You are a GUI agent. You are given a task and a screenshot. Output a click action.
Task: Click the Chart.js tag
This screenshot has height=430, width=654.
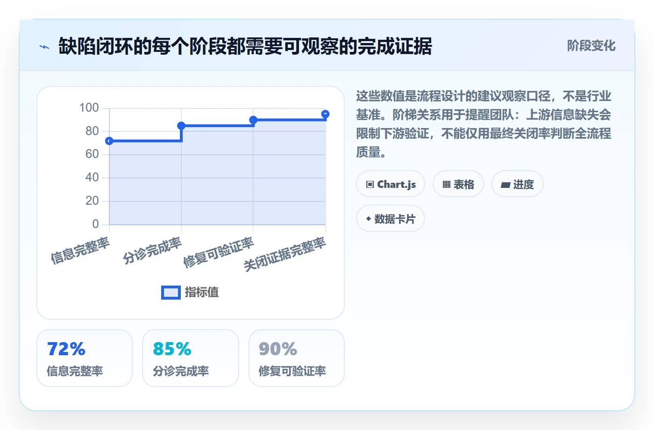pyautogui.click(x=391, y=184)
